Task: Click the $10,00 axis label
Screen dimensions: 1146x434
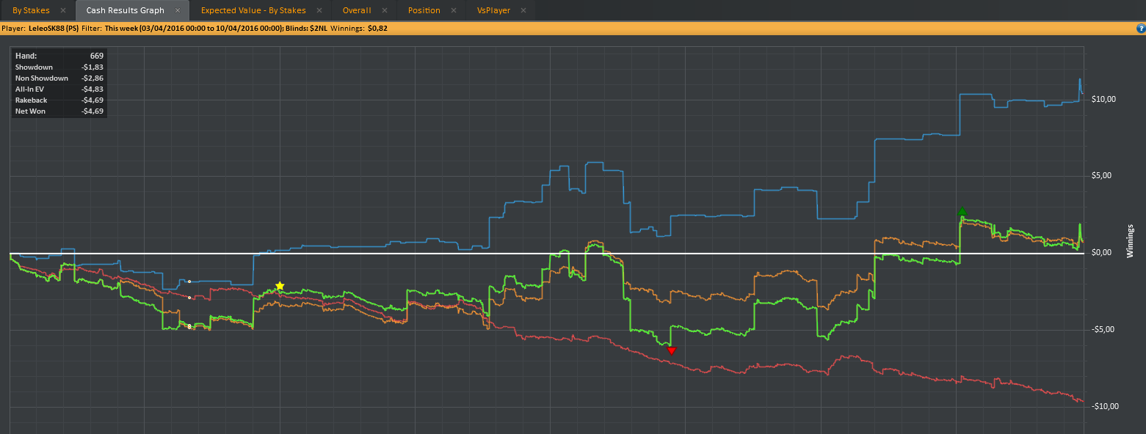Action: 1103,99
